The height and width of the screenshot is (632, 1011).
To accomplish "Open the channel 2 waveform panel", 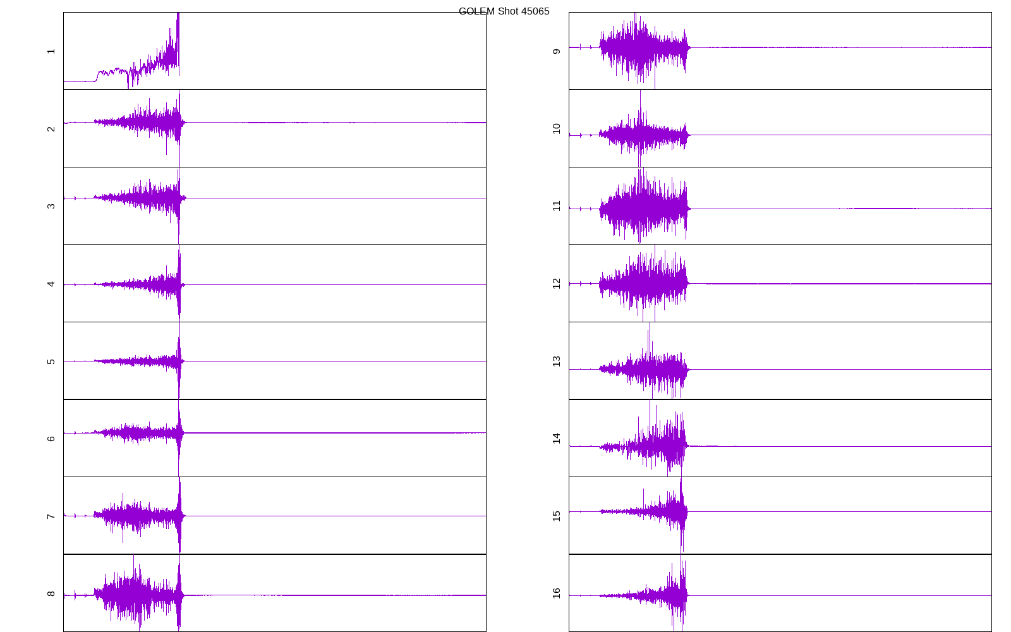I will coord(274,128).
